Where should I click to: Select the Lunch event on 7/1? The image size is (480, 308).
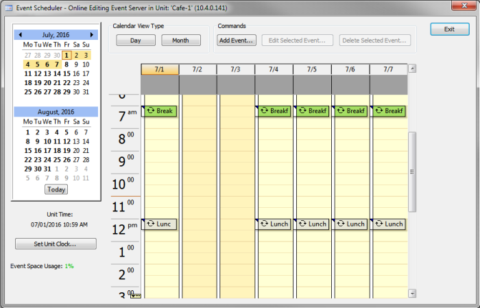[x=159, y=224]
